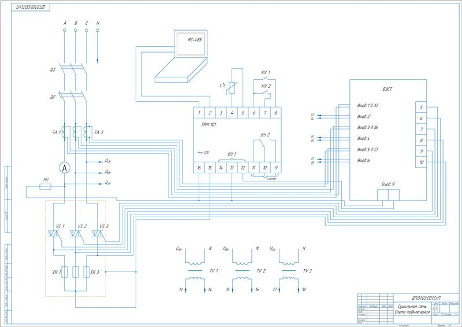Image resolution: width=462 pixels, height=327 pixels.
Task: Click terminal 8 on the БУСТ block
Action: [x=421, y=140]
